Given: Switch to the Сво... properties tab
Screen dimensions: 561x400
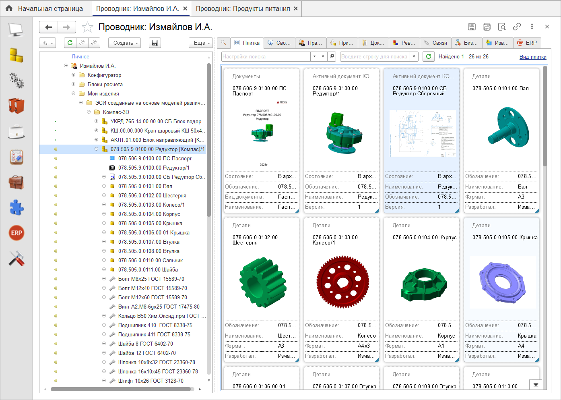Looking at the screenshot, I should [279, 43].
